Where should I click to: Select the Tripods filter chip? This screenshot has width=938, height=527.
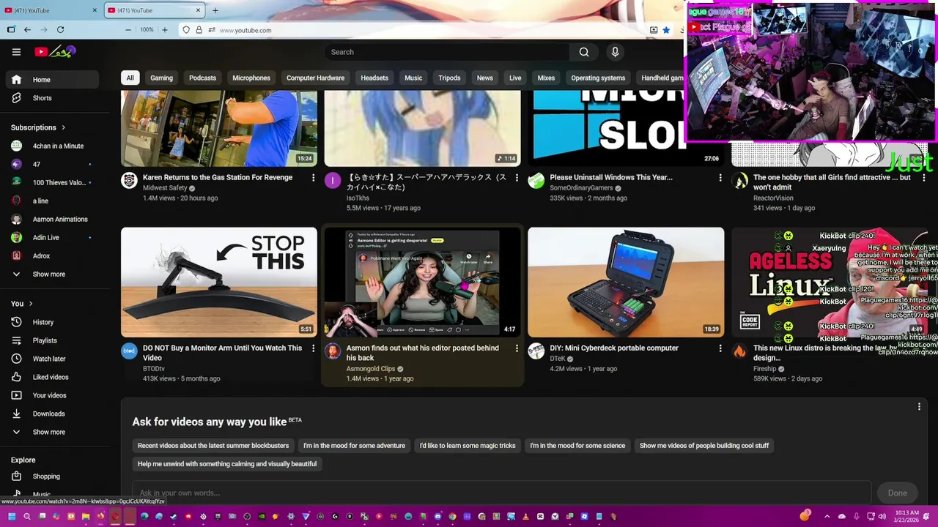tap(449, 78)
